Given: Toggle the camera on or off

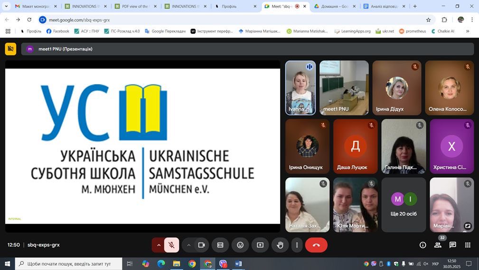Looking at the screenshot, I should tap(201, 245).
